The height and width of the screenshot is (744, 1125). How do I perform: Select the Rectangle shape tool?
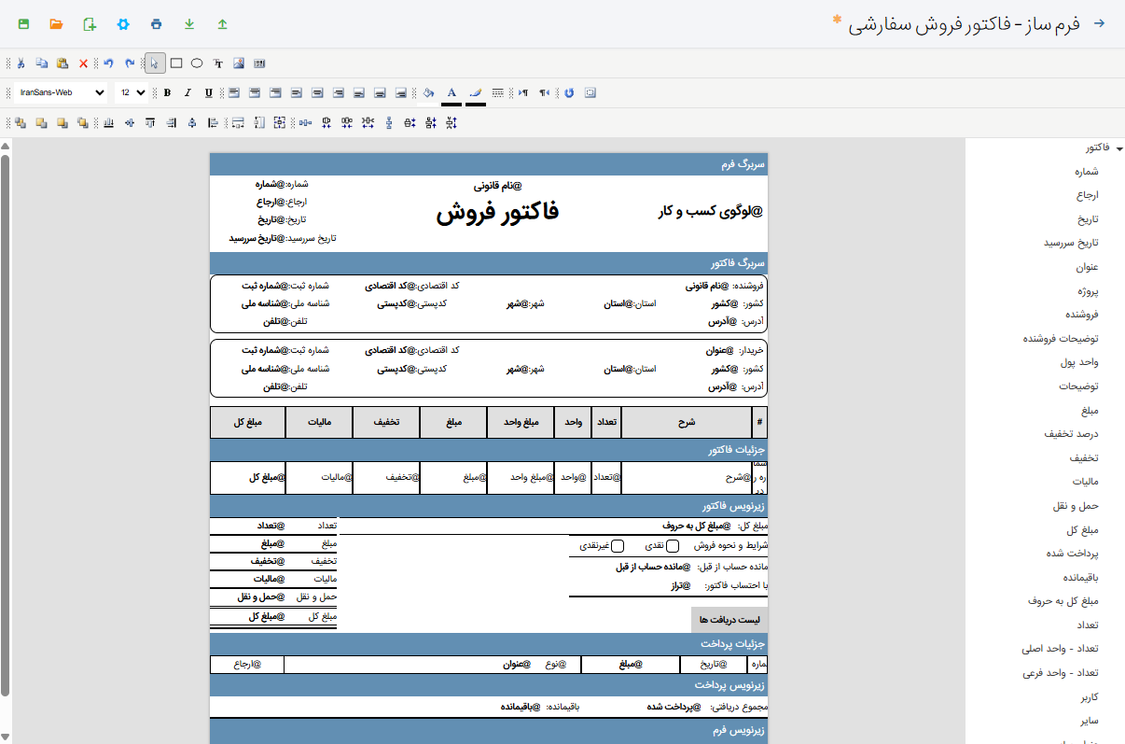tap(176, 63)
